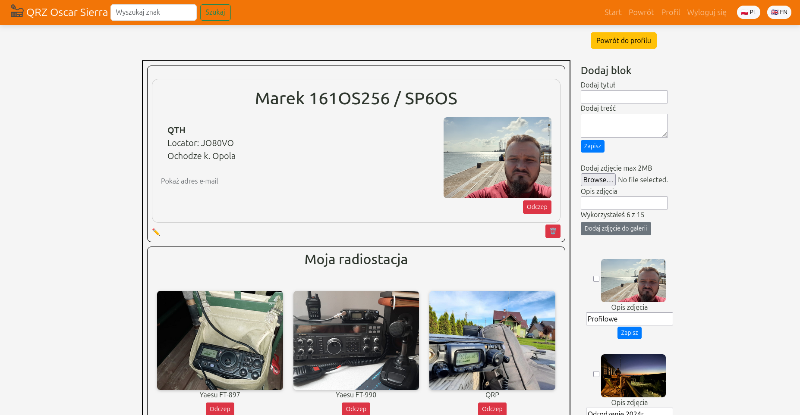Click yellow Powrót do profilu button
This screenshot has width=800, height=415.
[623, 41]
